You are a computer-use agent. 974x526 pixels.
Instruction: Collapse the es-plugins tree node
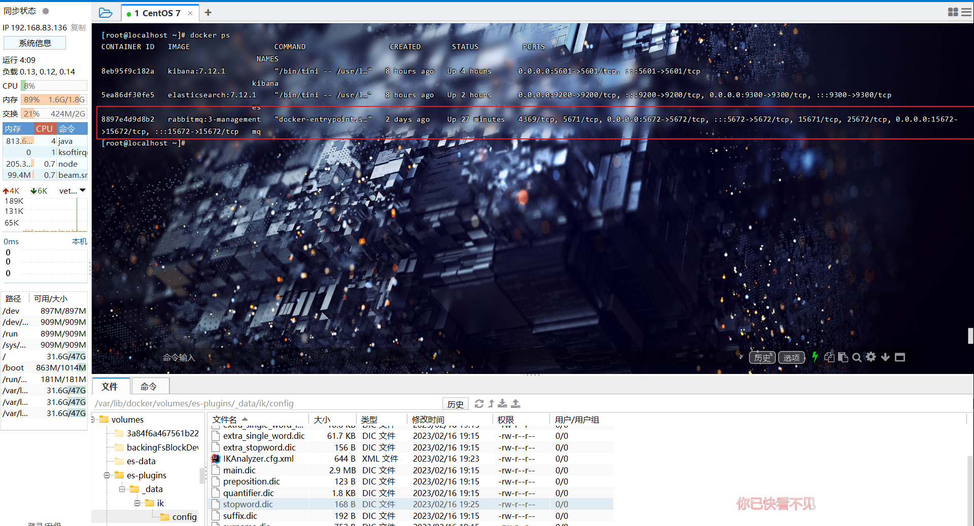[x=107, y=475]
